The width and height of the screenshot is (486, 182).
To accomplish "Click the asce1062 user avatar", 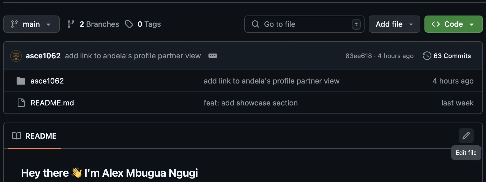I will [16, 56].
